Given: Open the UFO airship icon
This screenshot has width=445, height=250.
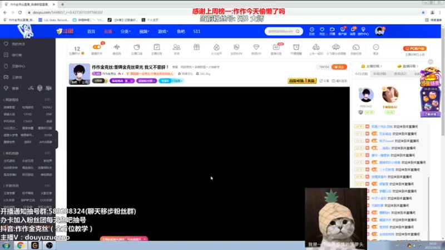Looking at the screenshot, I should [x=336, y=47].
